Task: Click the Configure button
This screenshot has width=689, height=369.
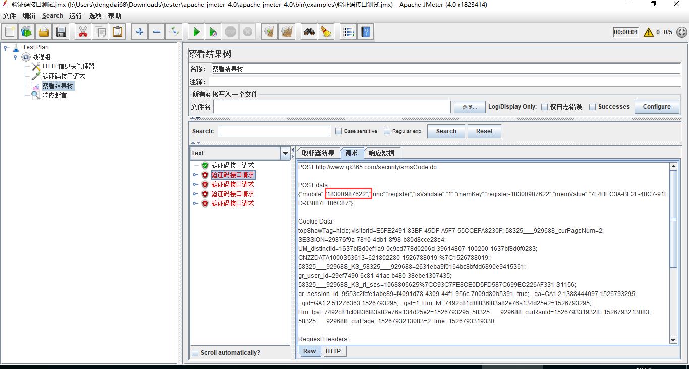Action: (657, 107)
